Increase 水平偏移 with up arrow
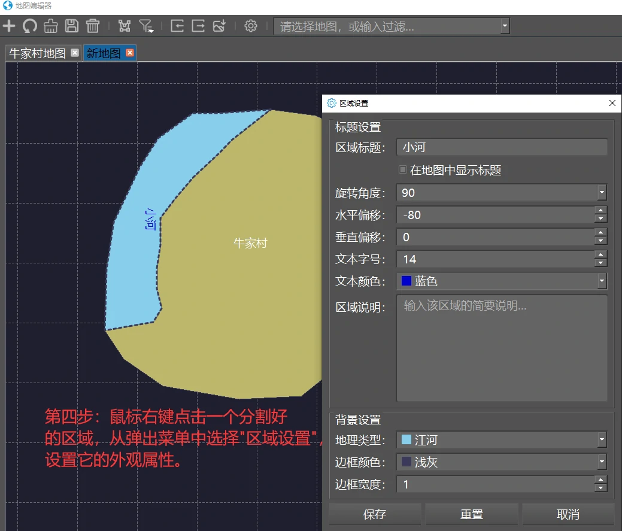The height and width of the screenshot is (531, 622). point(600,211)
